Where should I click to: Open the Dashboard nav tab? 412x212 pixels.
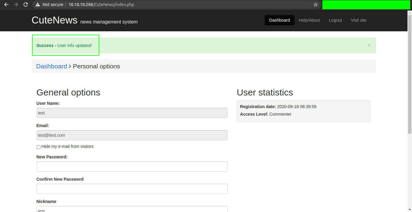279,20
